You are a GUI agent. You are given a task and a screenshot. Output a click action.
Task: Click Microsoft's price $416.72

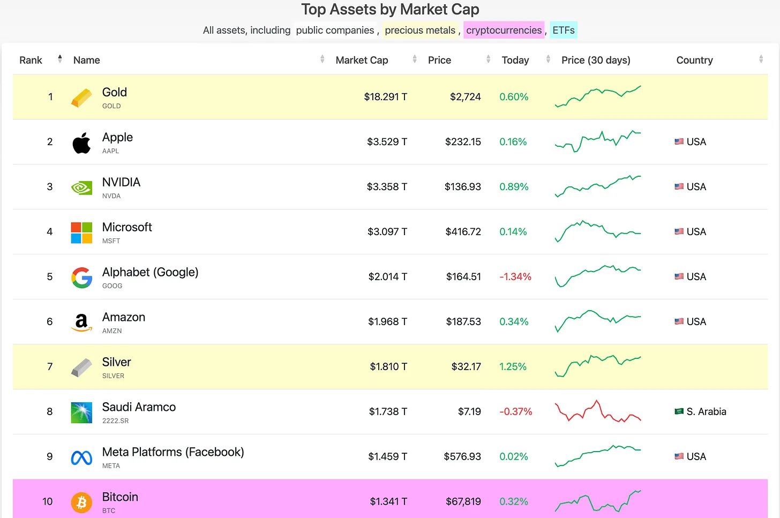[463, 232]
